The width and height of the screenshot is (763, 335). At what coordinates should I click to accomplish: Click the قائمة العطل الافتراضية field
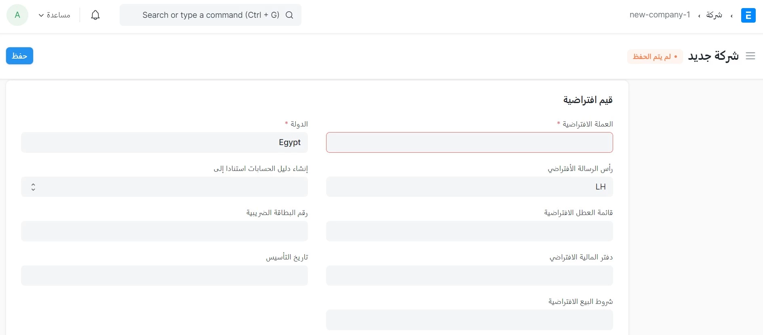tap(470, 231)
